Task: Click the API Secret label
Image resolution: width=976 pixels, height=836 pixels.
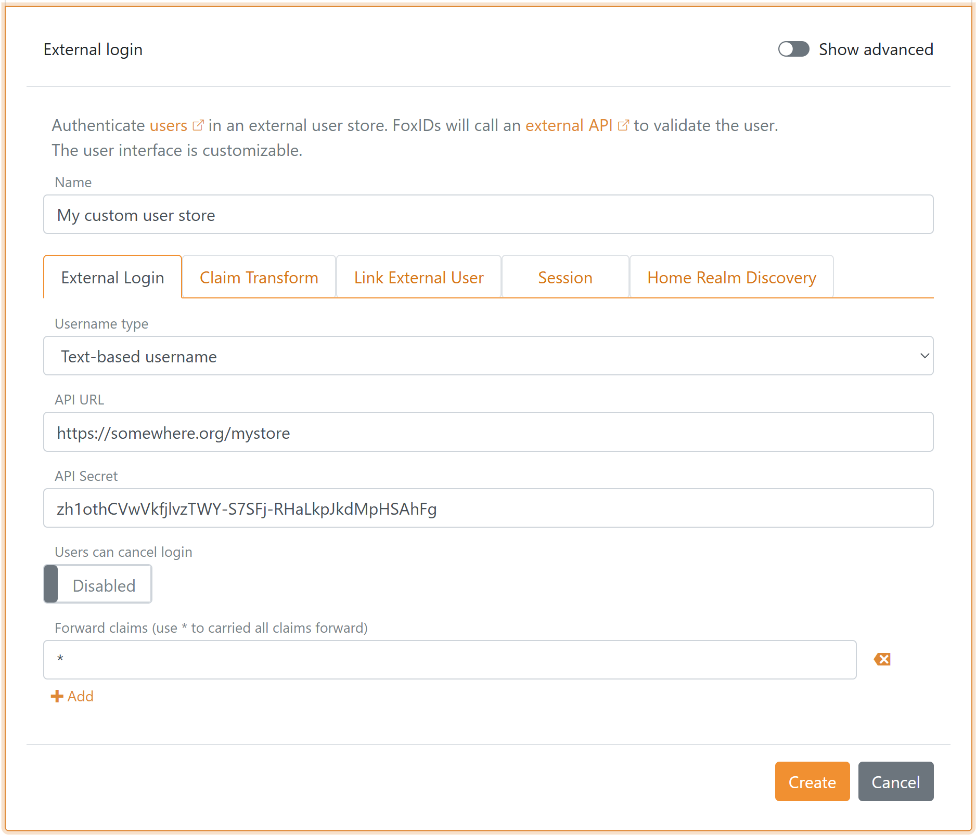Action: point(86,476)
